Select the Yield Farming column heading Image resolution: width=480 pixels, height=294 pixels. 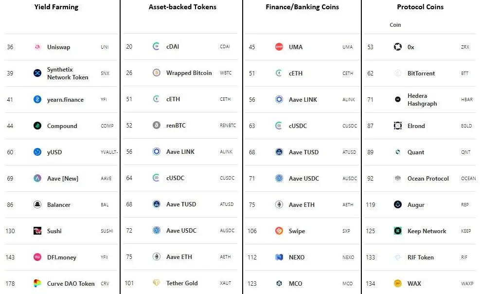pos(56,7)
